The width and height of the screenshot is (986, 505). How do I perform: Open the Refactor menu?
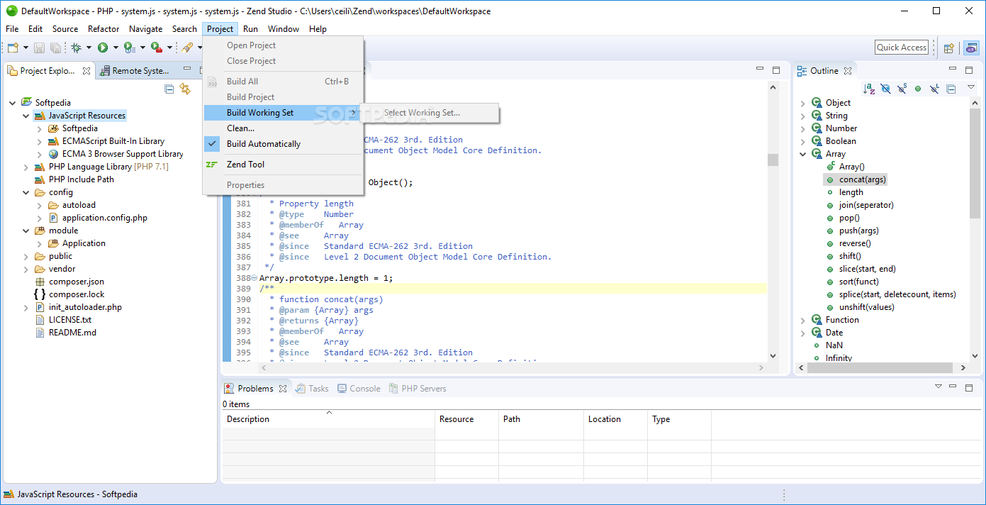click(x=103, y=29)
